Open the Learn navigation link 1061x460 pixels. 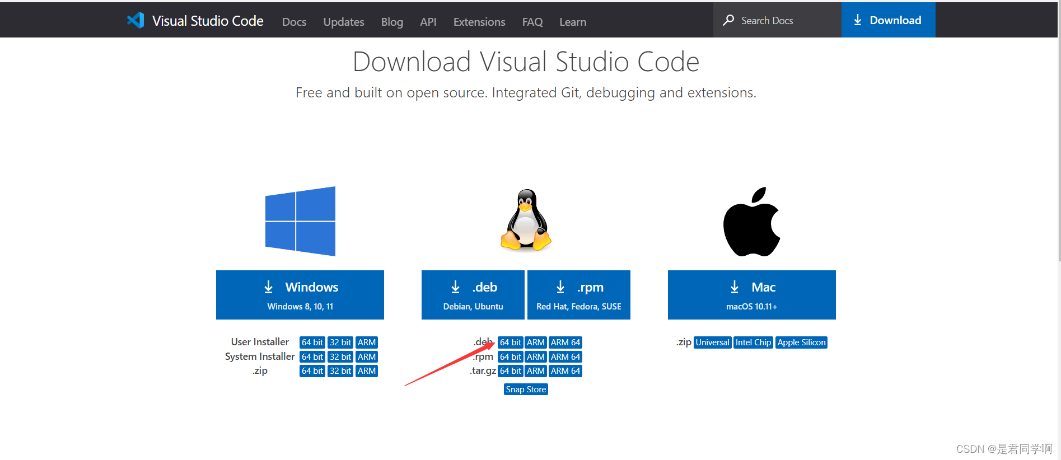tap(573, 22)
